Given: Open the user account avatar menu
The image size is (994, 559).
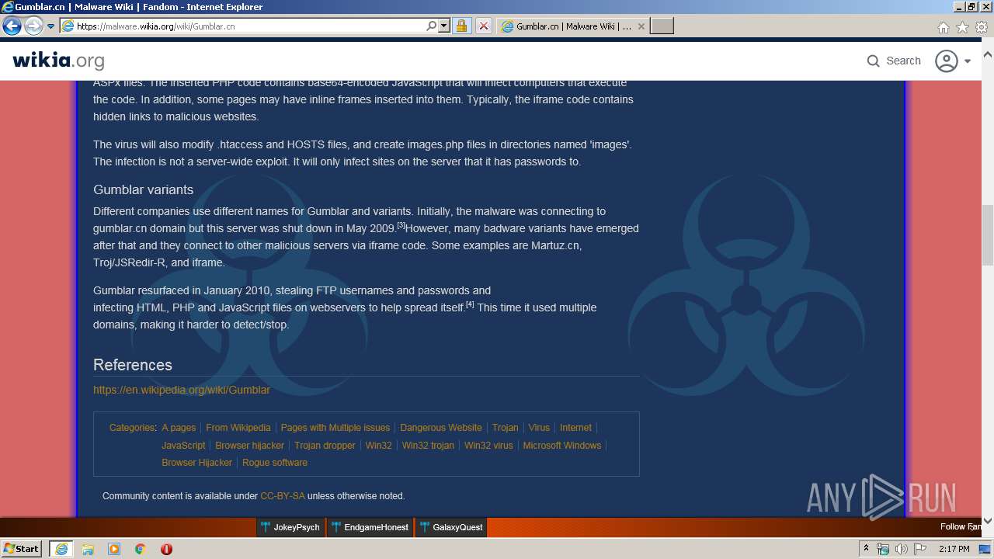Looking at the screenshot, I should 953,61.
